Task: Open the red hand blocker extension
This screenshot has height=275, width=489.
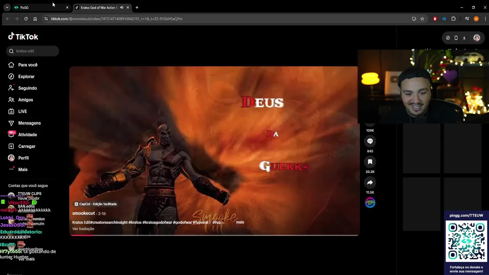Action: coord(435,19)
